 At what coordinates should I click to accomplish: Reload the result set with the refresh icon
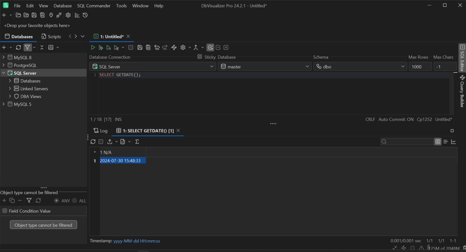[x=93, y=141]
